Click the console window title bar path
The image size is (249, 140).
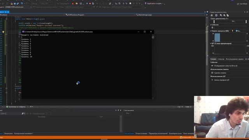(59, 32)
